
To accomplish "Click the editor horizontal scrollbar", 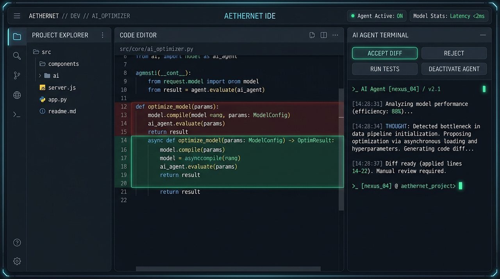I will (228, 269).
